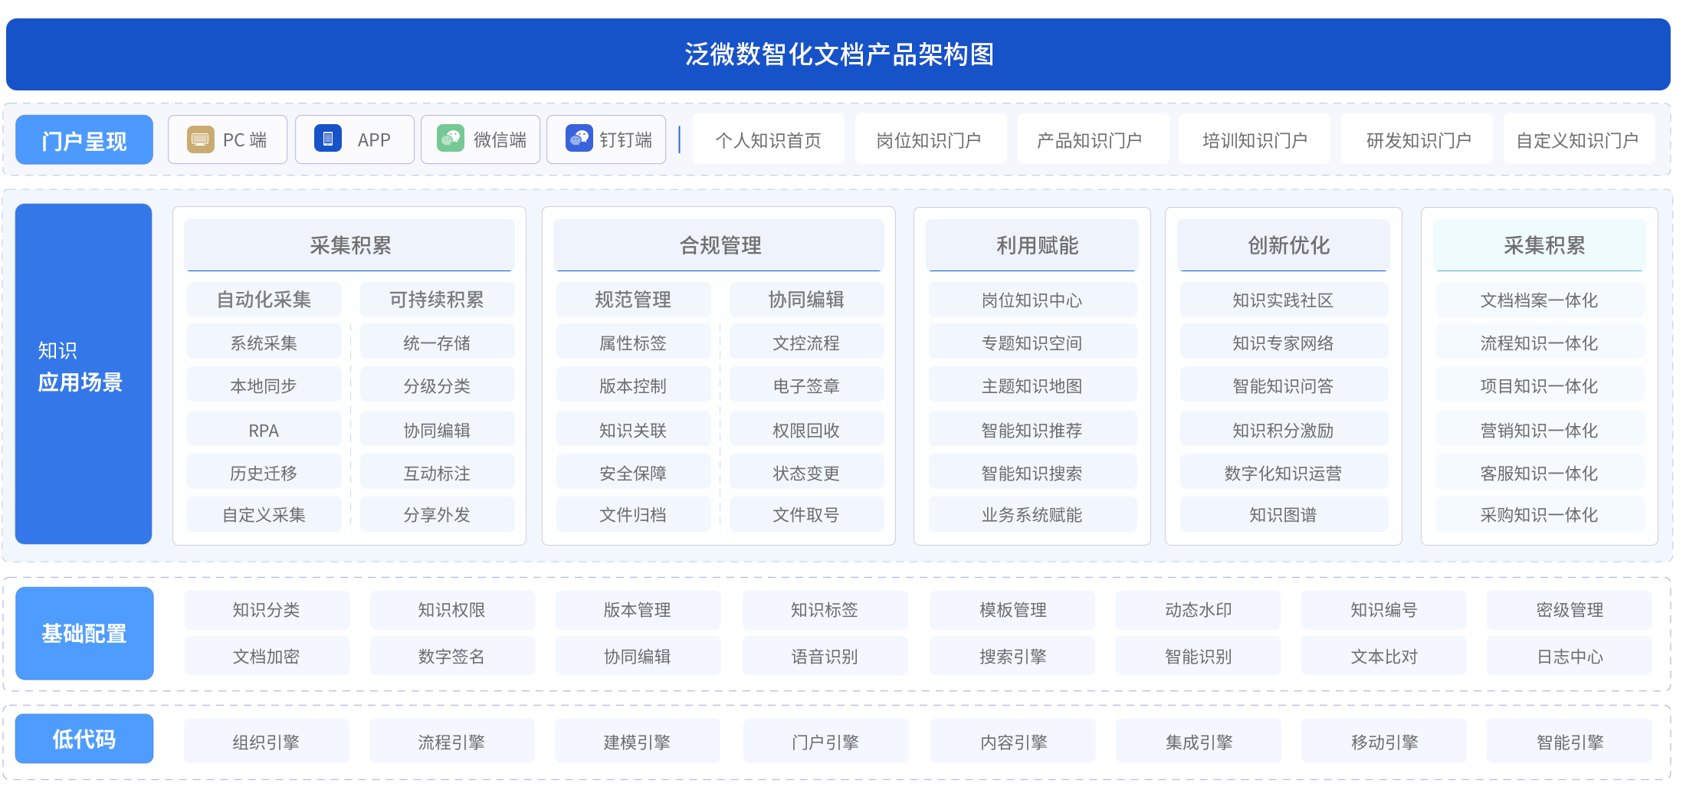Click the APP mobile phone icon
Viewport: 1686px width, 800px height.
tap(327, 139)
